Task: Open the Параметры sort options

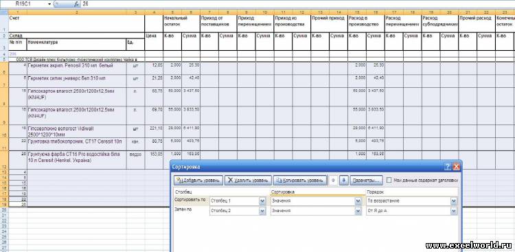Action: [x=366, y=181]
